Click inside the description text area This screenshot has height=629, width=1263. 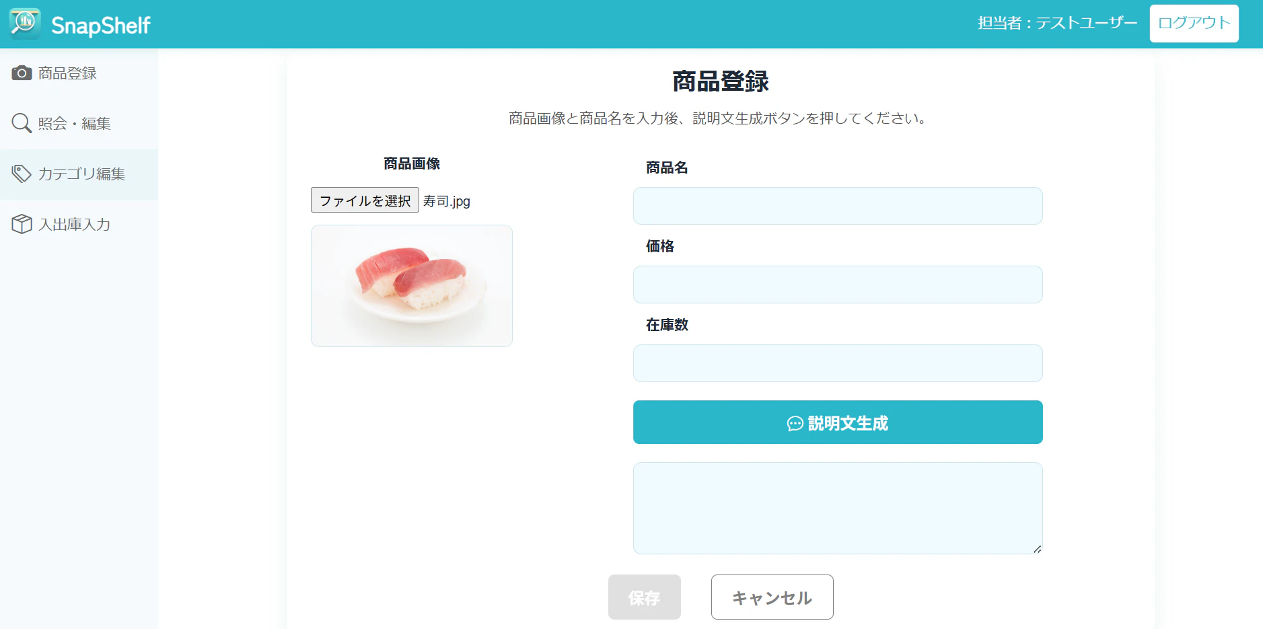tap(838, 508)
